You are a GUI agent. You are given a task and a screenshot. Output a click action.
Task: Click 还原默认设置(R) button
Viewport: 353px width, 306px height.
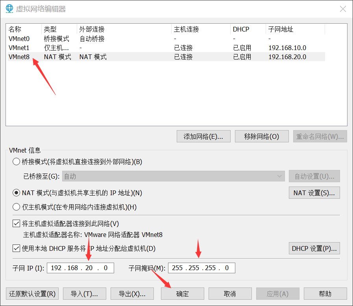point(32,294)
